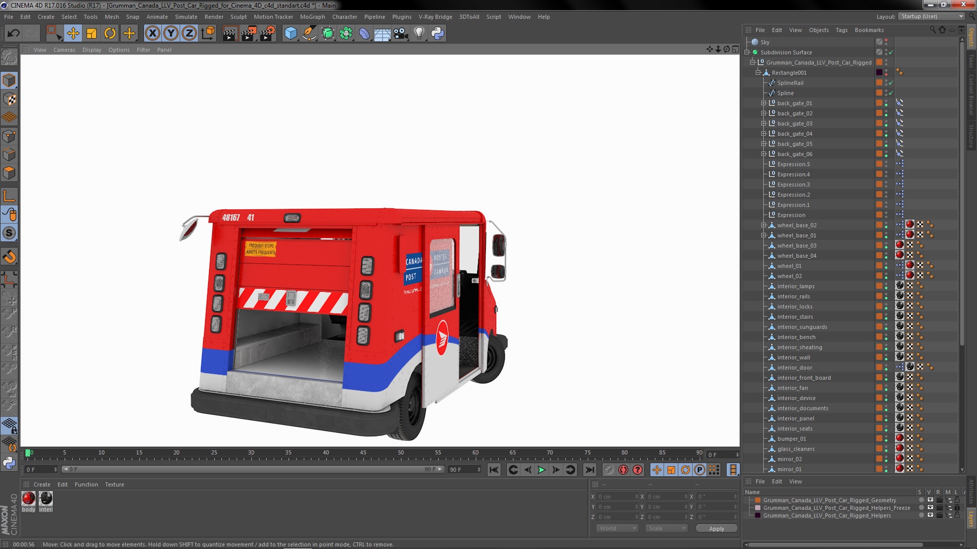Open Render to Picture Viewer

pos(249,34)
